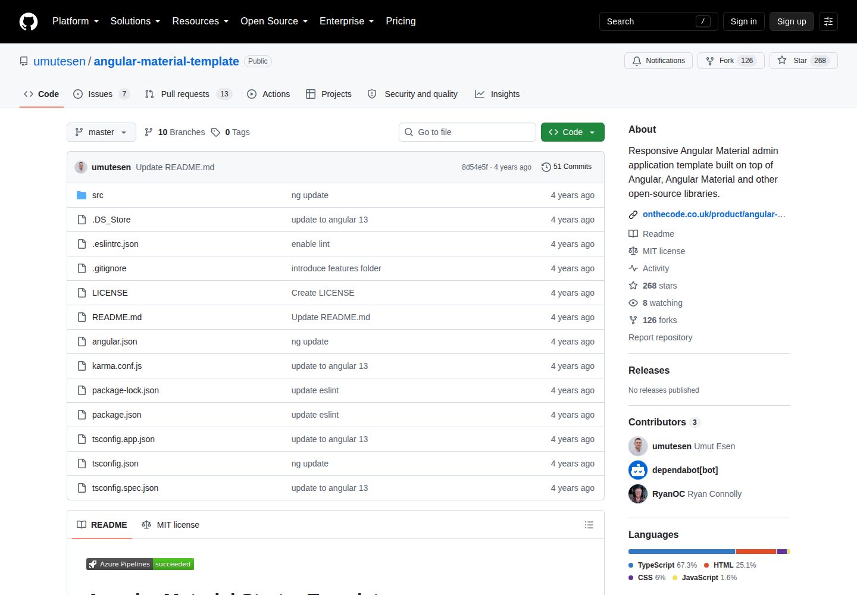Open the 8d54e5f commit hash
The width and height of the screenshot is (857, 595).
click(x=474, y=167)
